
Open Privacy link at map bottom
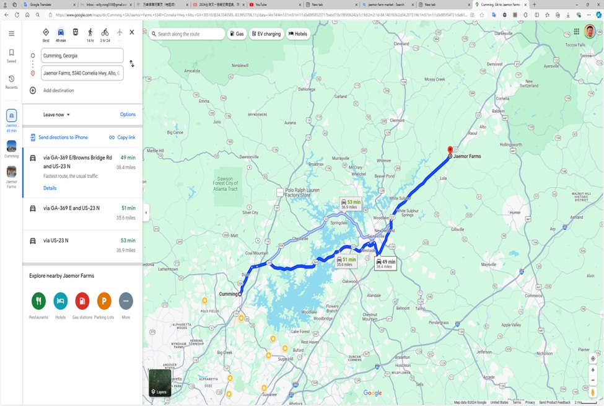click(x=530, y=402)
